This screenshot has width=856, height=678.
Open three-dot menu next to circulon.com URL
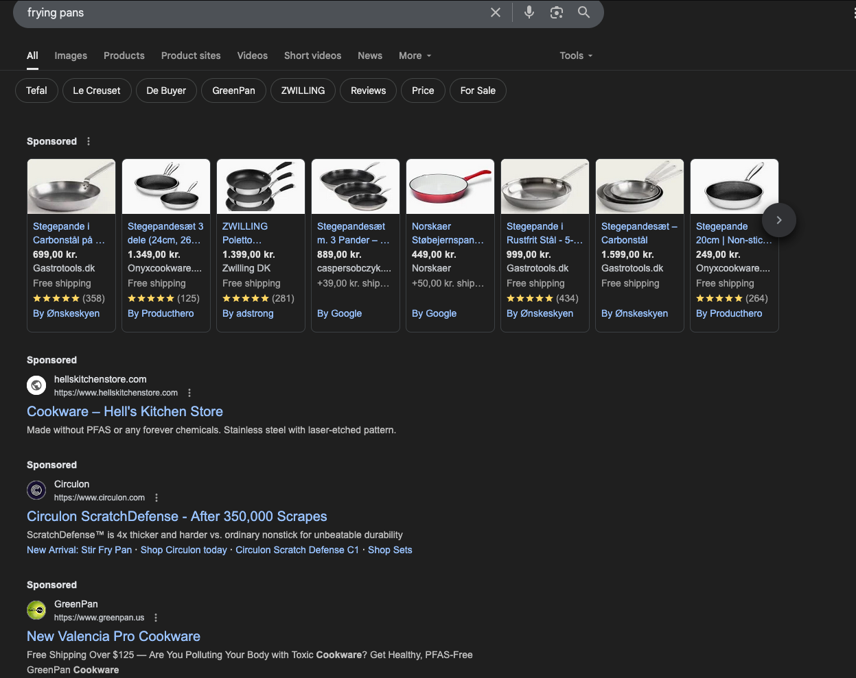[x=157, y=498]
